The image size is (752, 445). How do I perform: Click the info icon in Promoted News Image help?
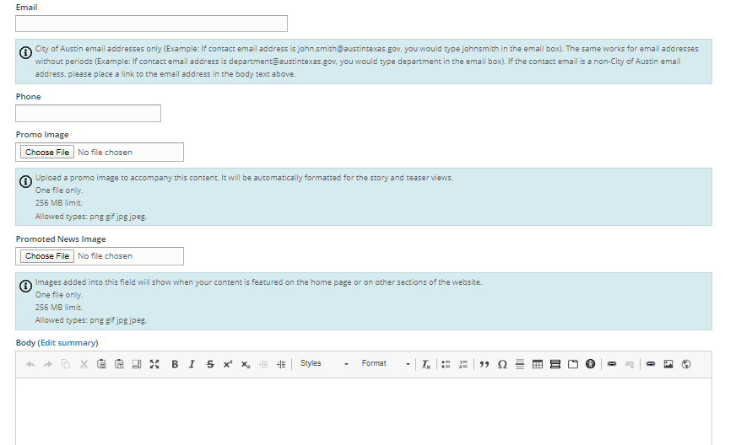click(x=25, y=286)
